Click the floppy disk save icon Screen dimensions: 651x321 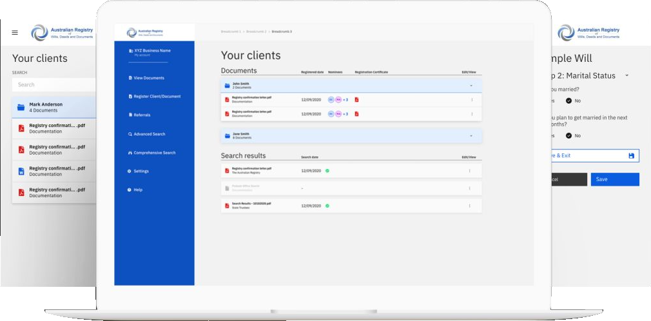click(x=631, y=156)
